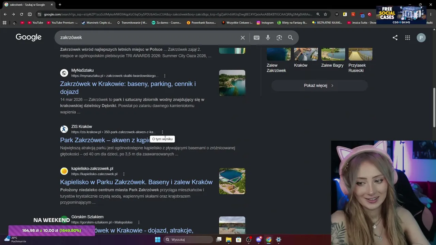Share the search results page

[395, 38]
